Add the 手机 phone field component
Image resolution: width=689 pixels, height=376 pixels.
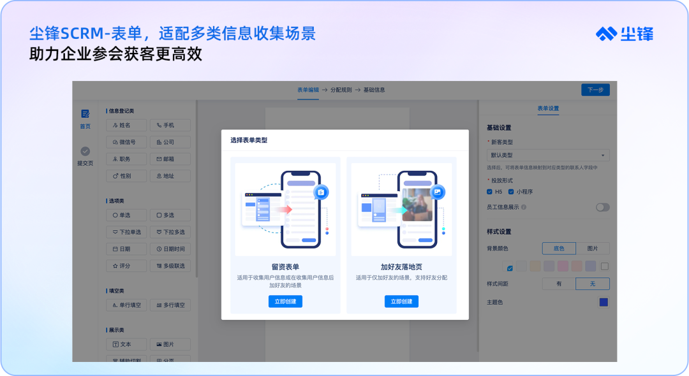coord(170,125)
